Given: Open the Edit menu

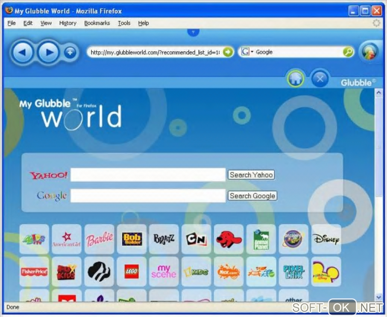Looking at the screenshot, I should point(28,23).
